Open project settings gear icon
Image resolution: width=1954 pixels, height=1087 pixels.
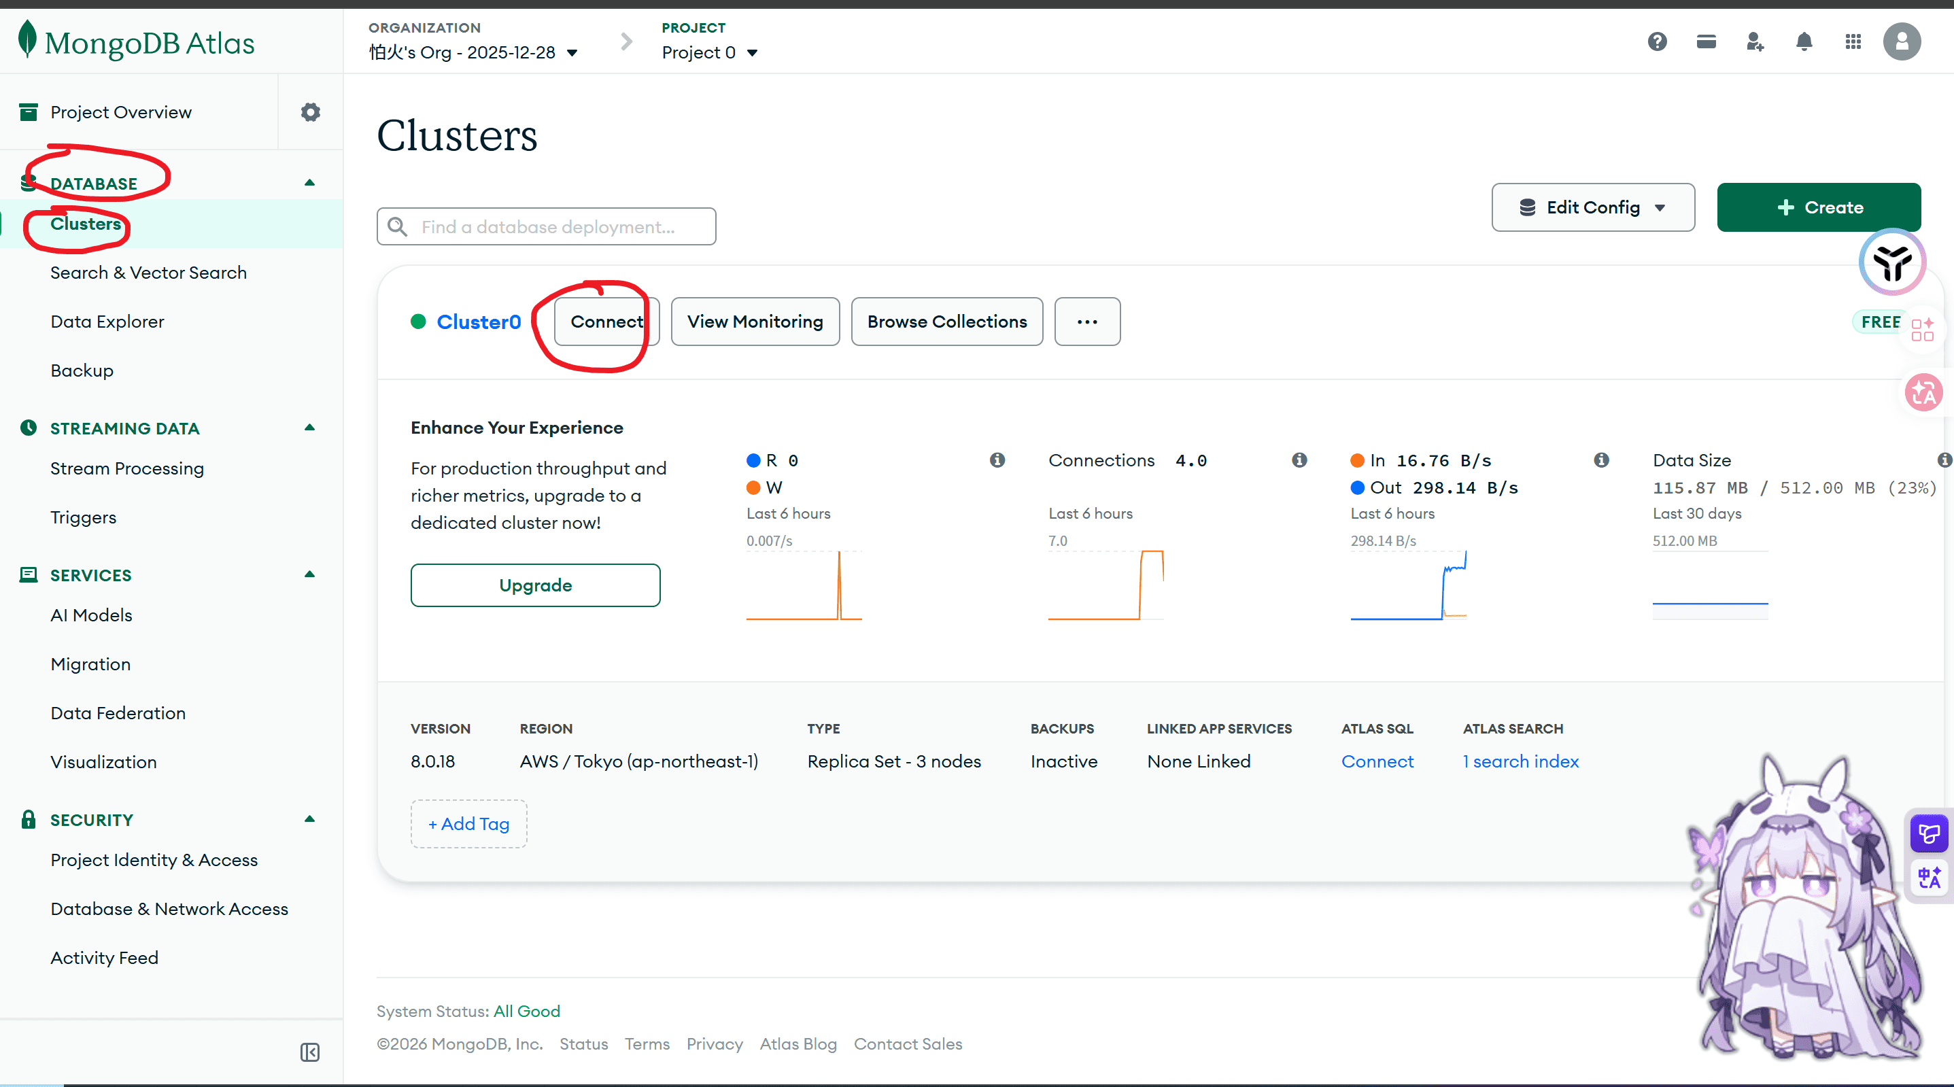[310, 112]
